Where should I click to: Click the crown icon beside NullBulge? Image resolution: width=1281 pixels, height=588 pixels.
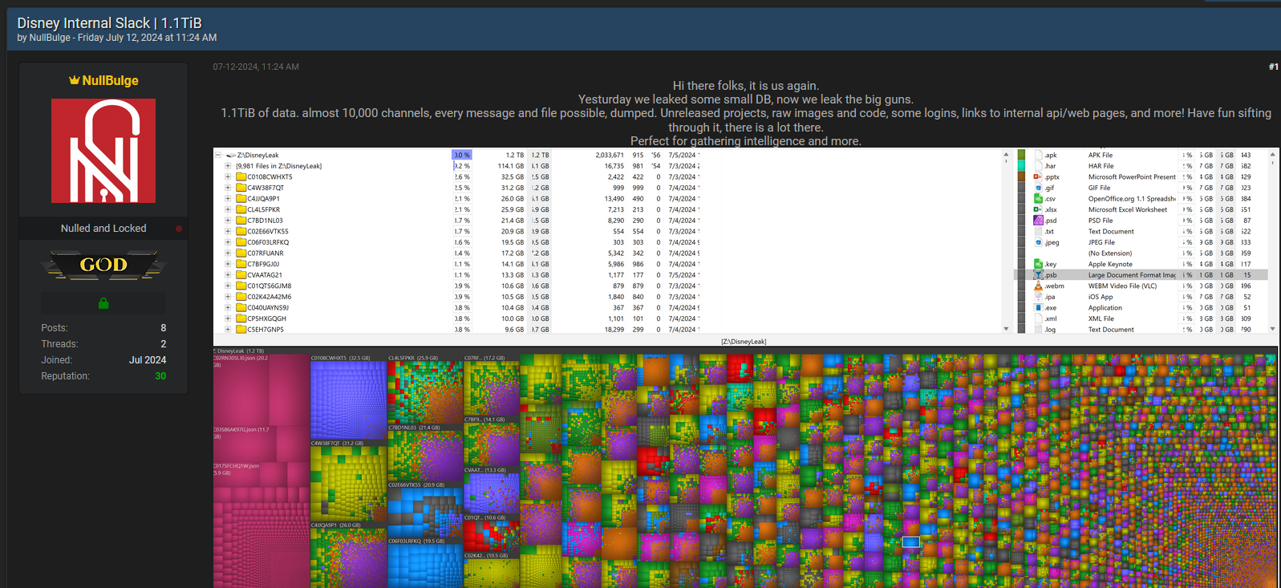(x=74, y=80)
